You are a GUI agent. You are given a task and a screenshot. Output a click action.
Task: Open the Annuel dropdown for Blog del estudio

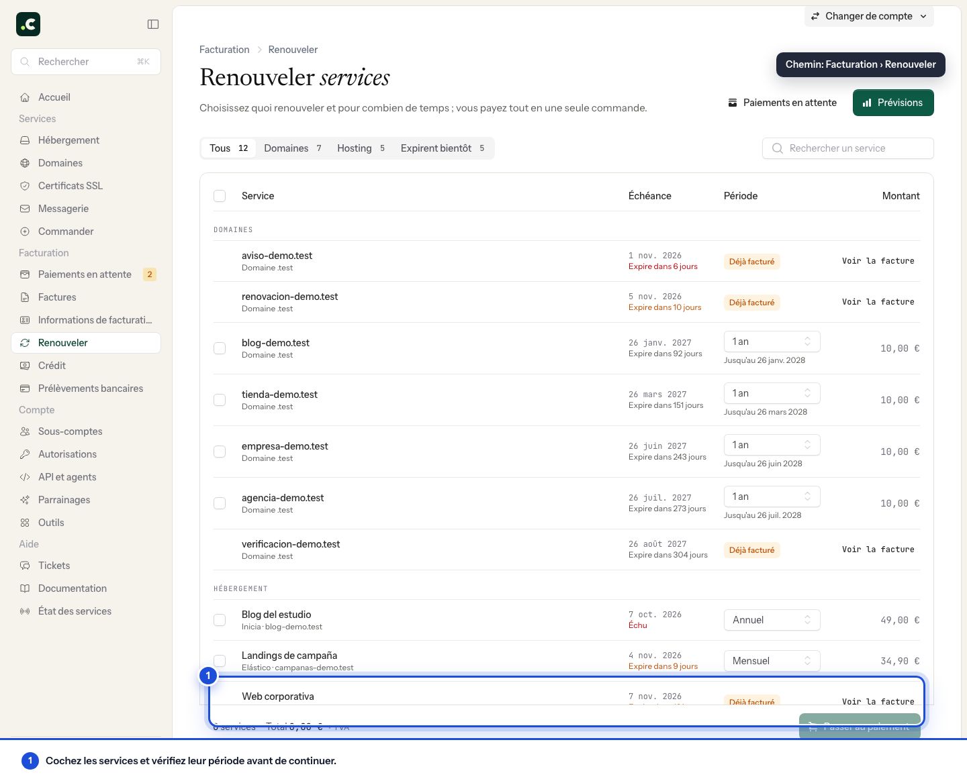[x=772, y=620]
